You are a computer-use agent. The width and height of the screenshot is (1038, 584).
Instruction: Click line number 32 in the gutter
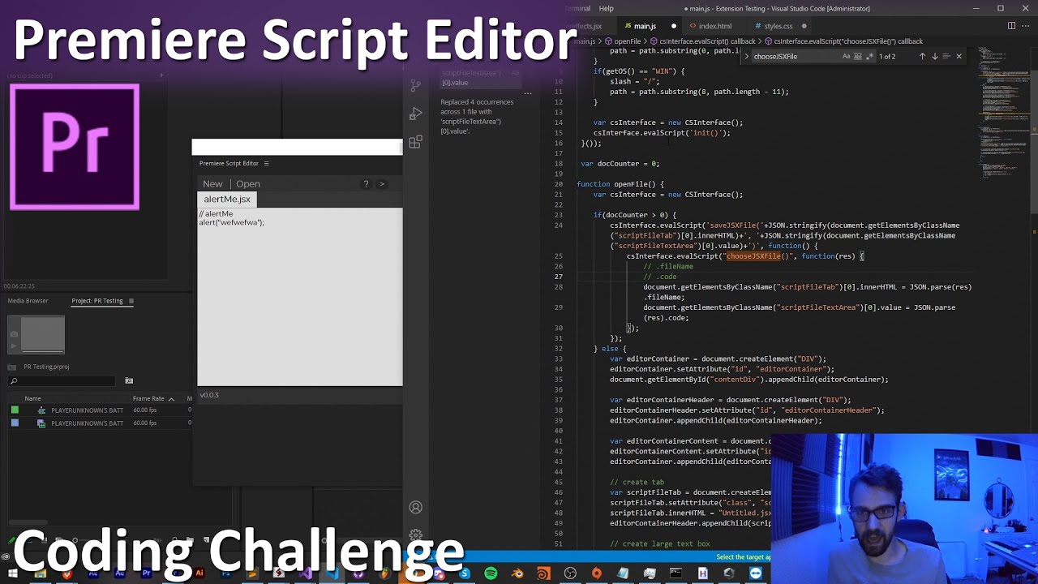(558, 349)
